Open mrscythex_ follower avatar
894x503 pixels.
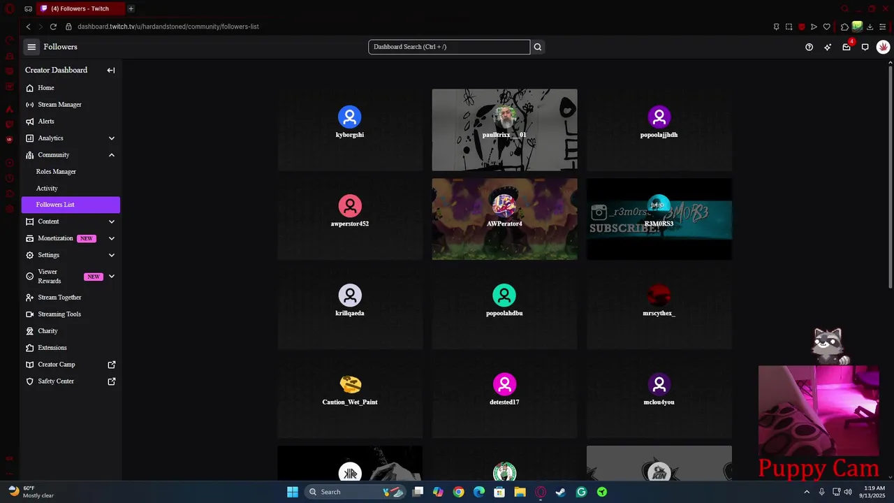(659, 295)
